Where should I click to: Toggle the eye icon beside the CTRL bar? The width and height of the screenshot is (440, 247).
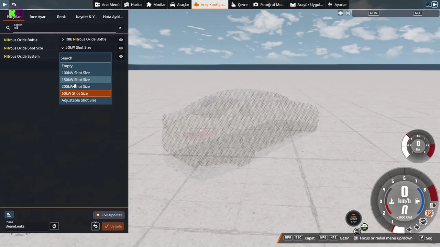coord(340,13)
